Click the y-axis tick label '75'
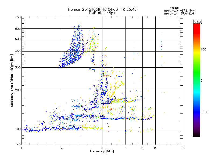 click(x=19, y=144)
